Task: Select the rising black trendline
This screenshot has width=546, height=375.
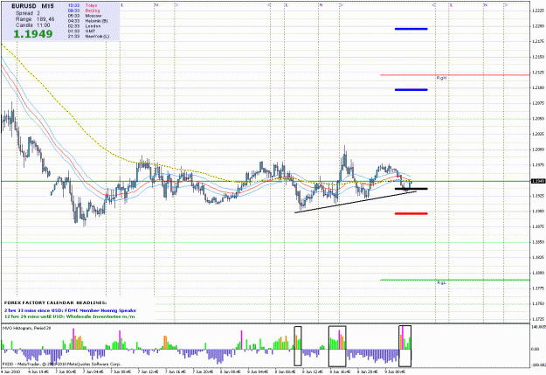Action: pyautogui.click(x=356, y=202)
